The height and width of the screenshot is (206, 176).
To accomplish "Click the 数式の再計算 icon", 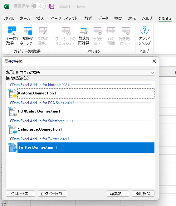I will [84, 31].
